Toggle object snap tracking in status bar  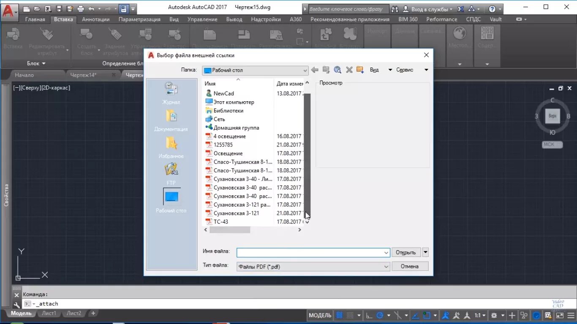tap(415, 315)
